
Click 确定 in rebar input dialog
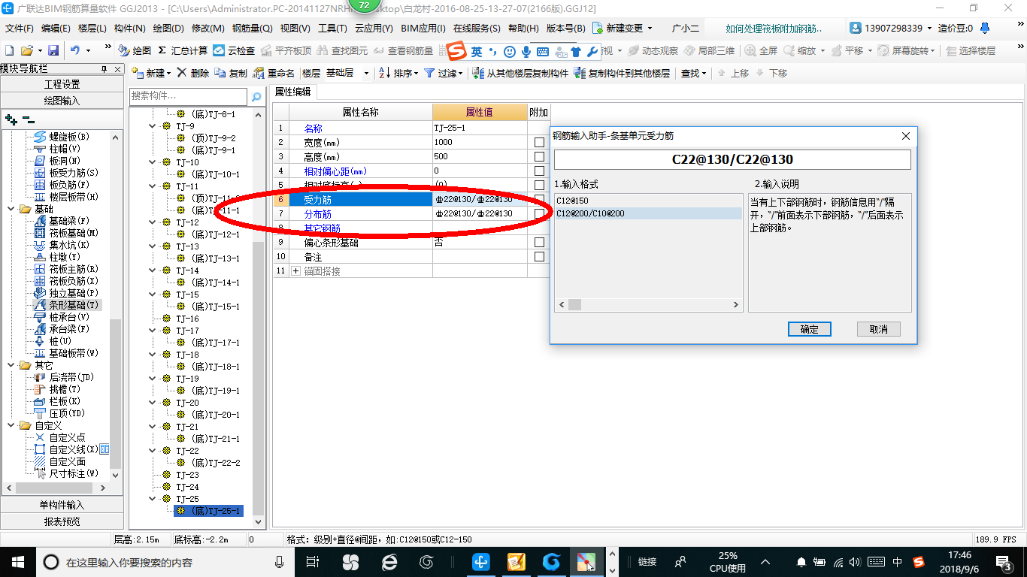pos(809,329)
